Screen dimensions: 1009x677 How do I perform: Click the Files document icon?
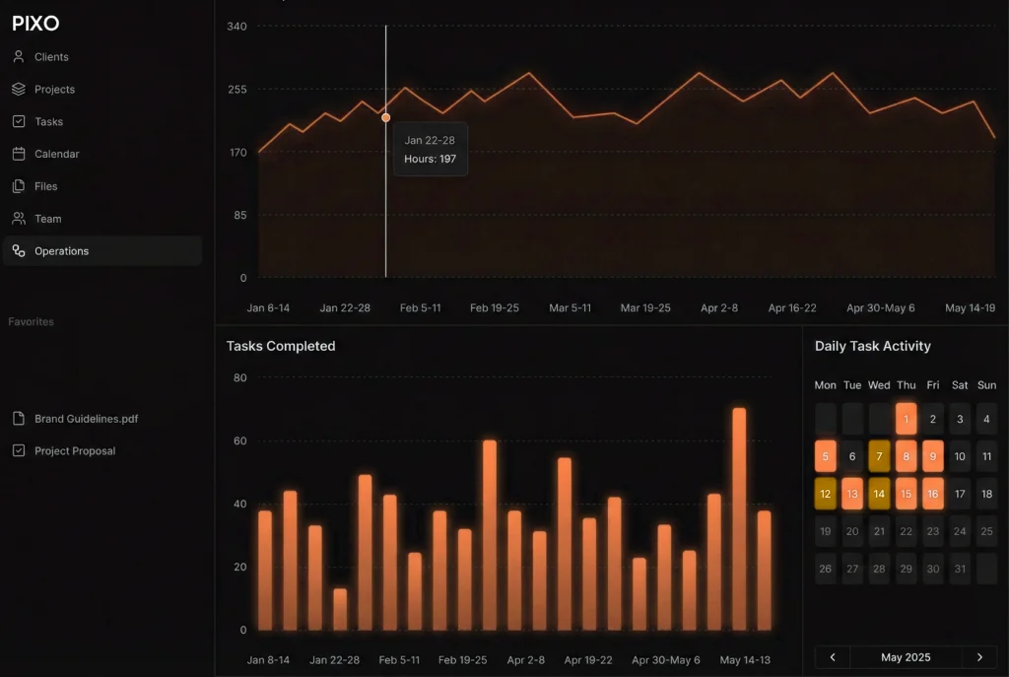point(19,186)
